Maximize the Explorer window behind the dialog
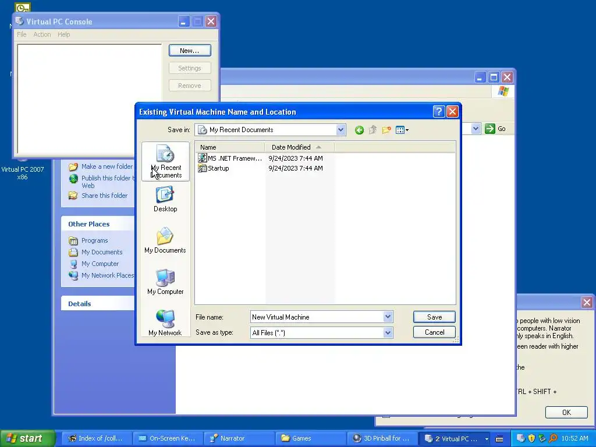Screen dimensions: 596x447 (x=494, y=77)
